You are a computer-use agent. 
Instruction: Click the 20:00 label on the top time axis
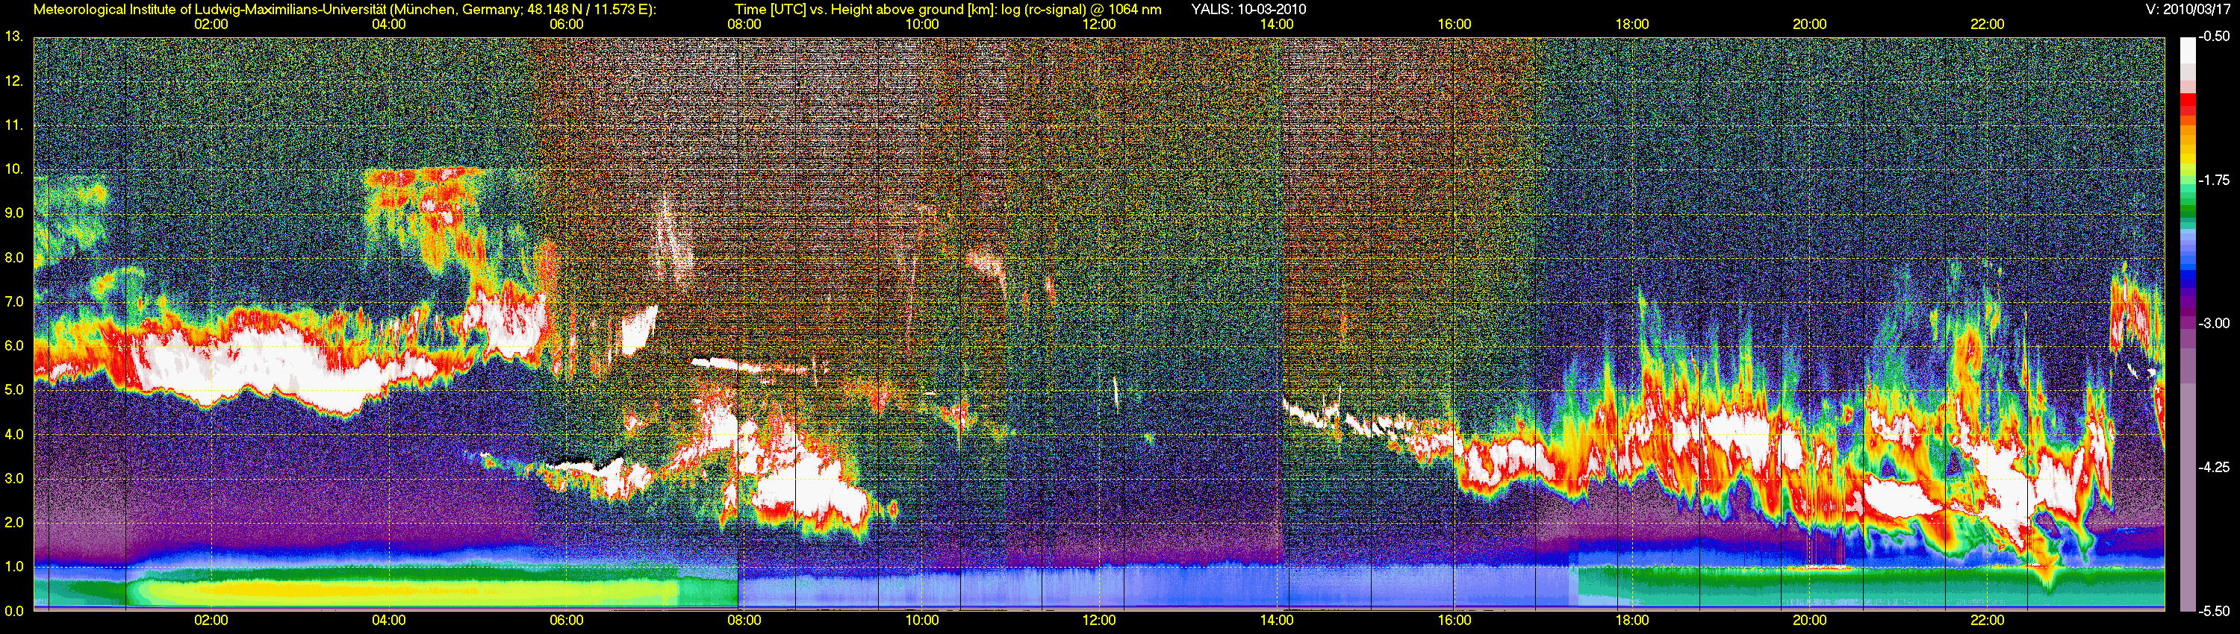[x=1810, y=25]
